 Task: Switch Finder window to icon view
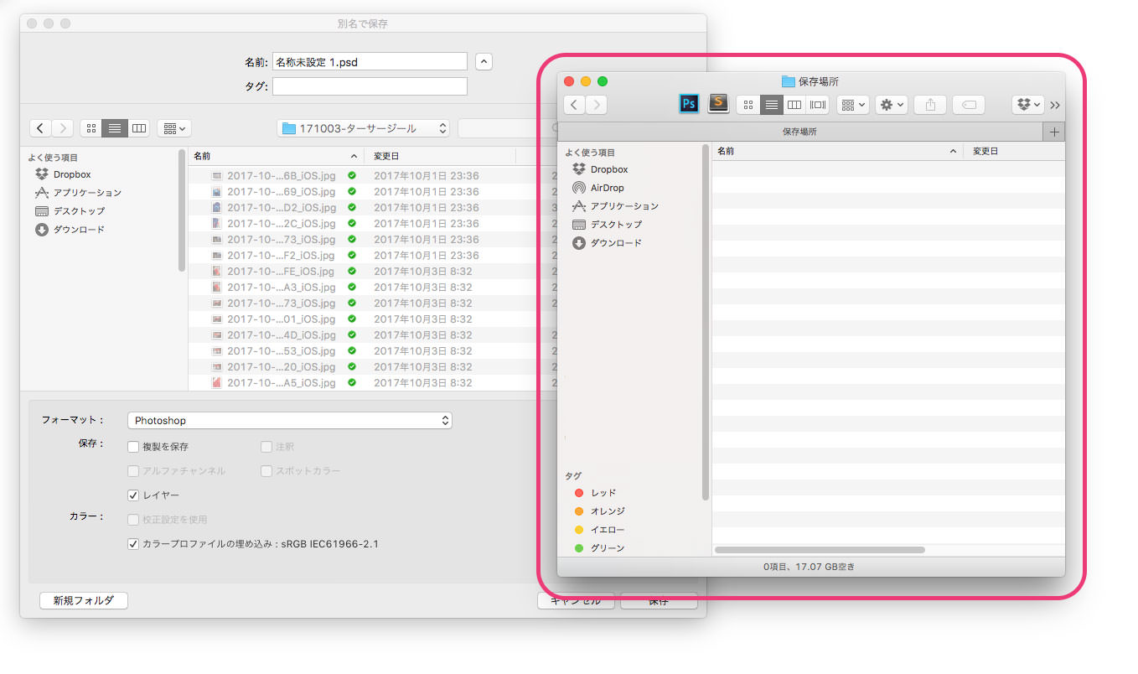click(748, 105)
